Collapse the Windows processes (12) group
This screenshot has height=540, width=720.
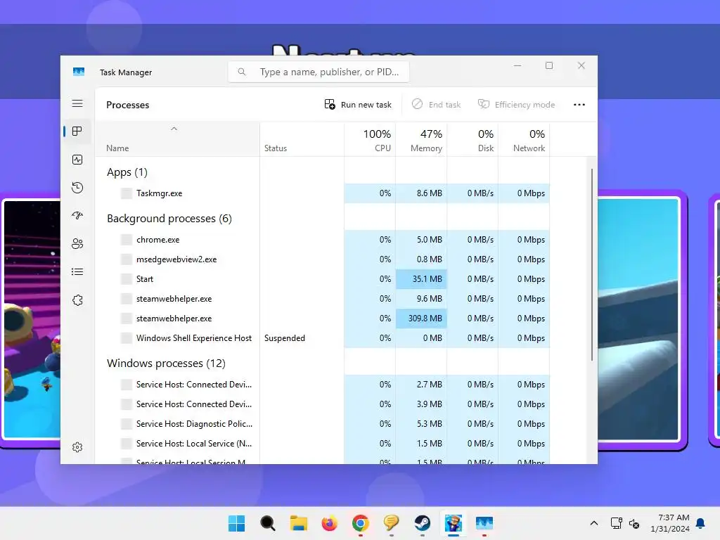(x=166, y=364)
